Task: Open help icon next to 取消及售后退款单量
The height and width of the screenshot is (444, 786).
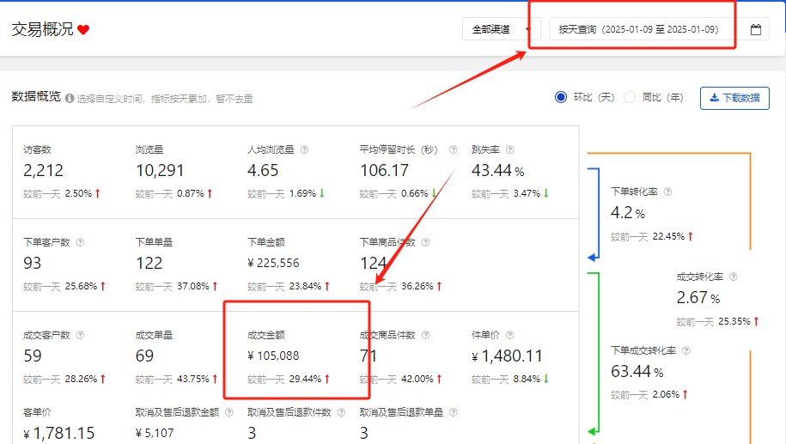Action: click(454, 412)
